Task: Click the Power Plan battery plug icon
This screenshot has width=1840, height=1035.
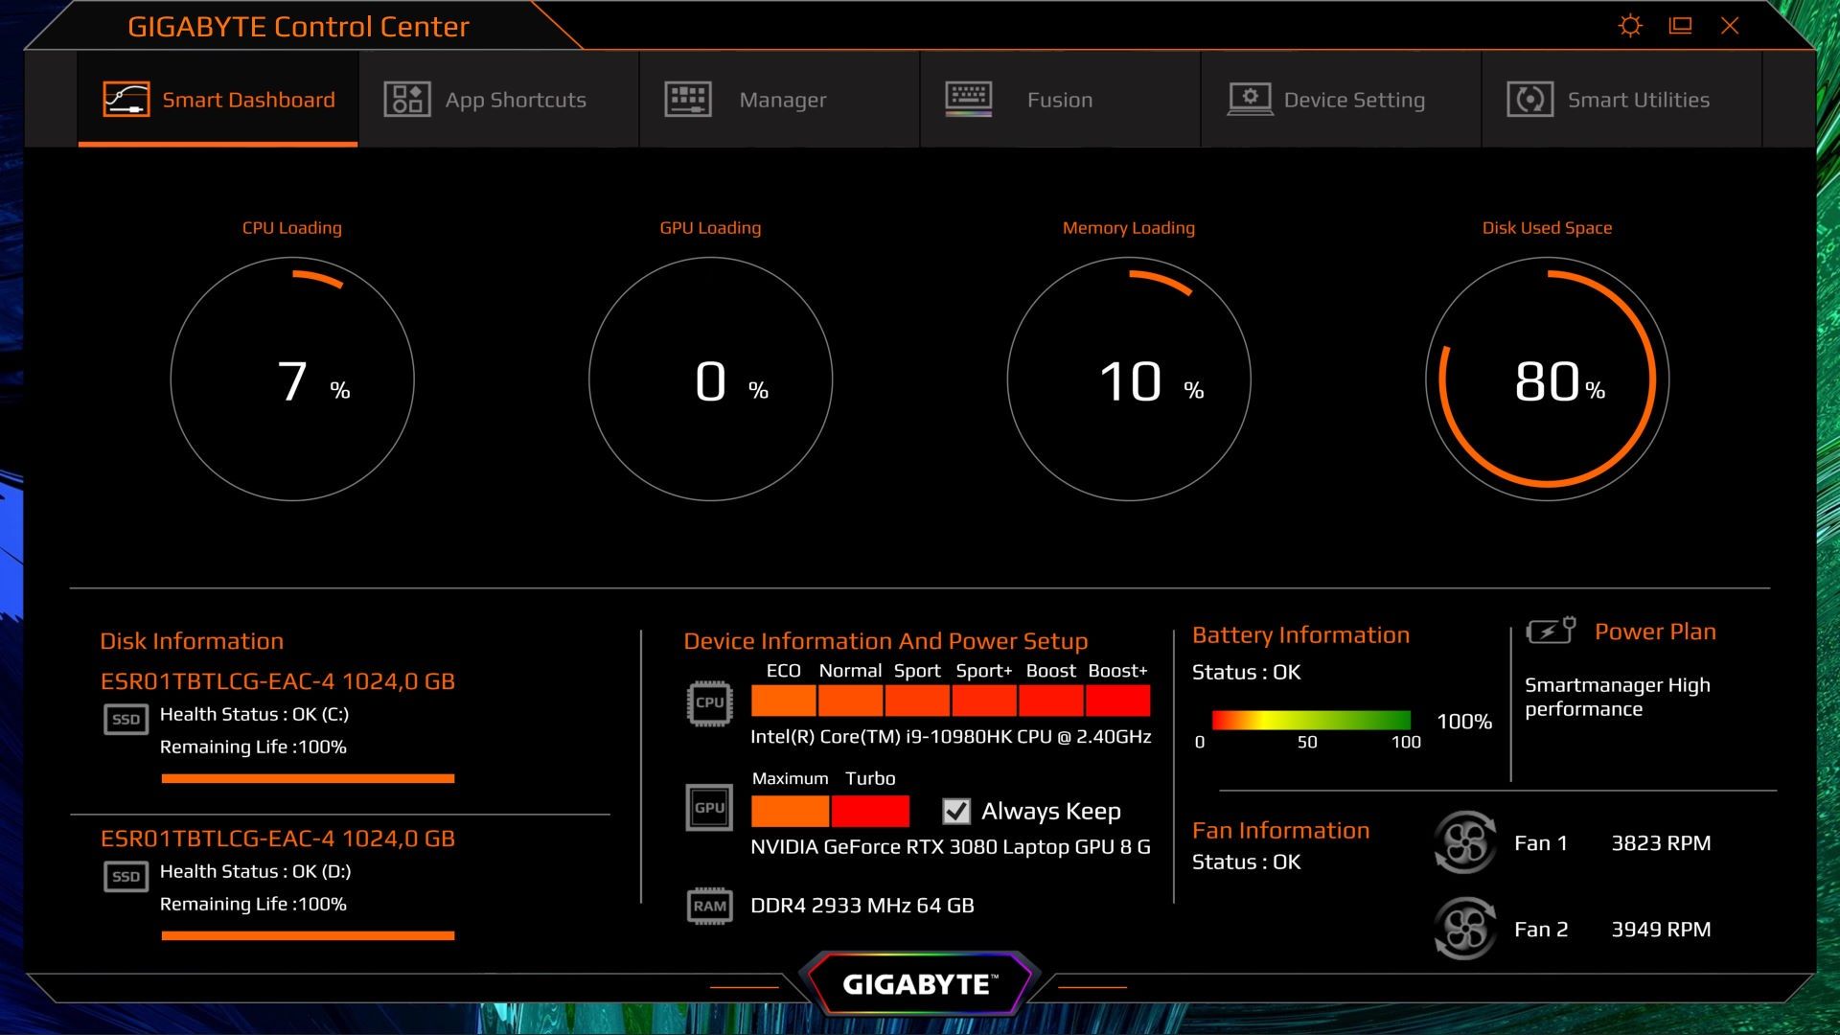Action: click(1551, 630)
